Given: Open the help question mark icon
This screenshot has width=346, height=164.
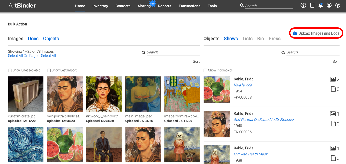Looking at the screenshot, I should (x=338, y=5).
